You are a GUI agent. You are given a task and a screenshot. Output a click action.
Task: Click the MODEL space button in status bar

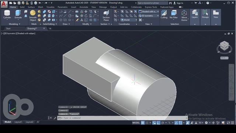[136, 123]
